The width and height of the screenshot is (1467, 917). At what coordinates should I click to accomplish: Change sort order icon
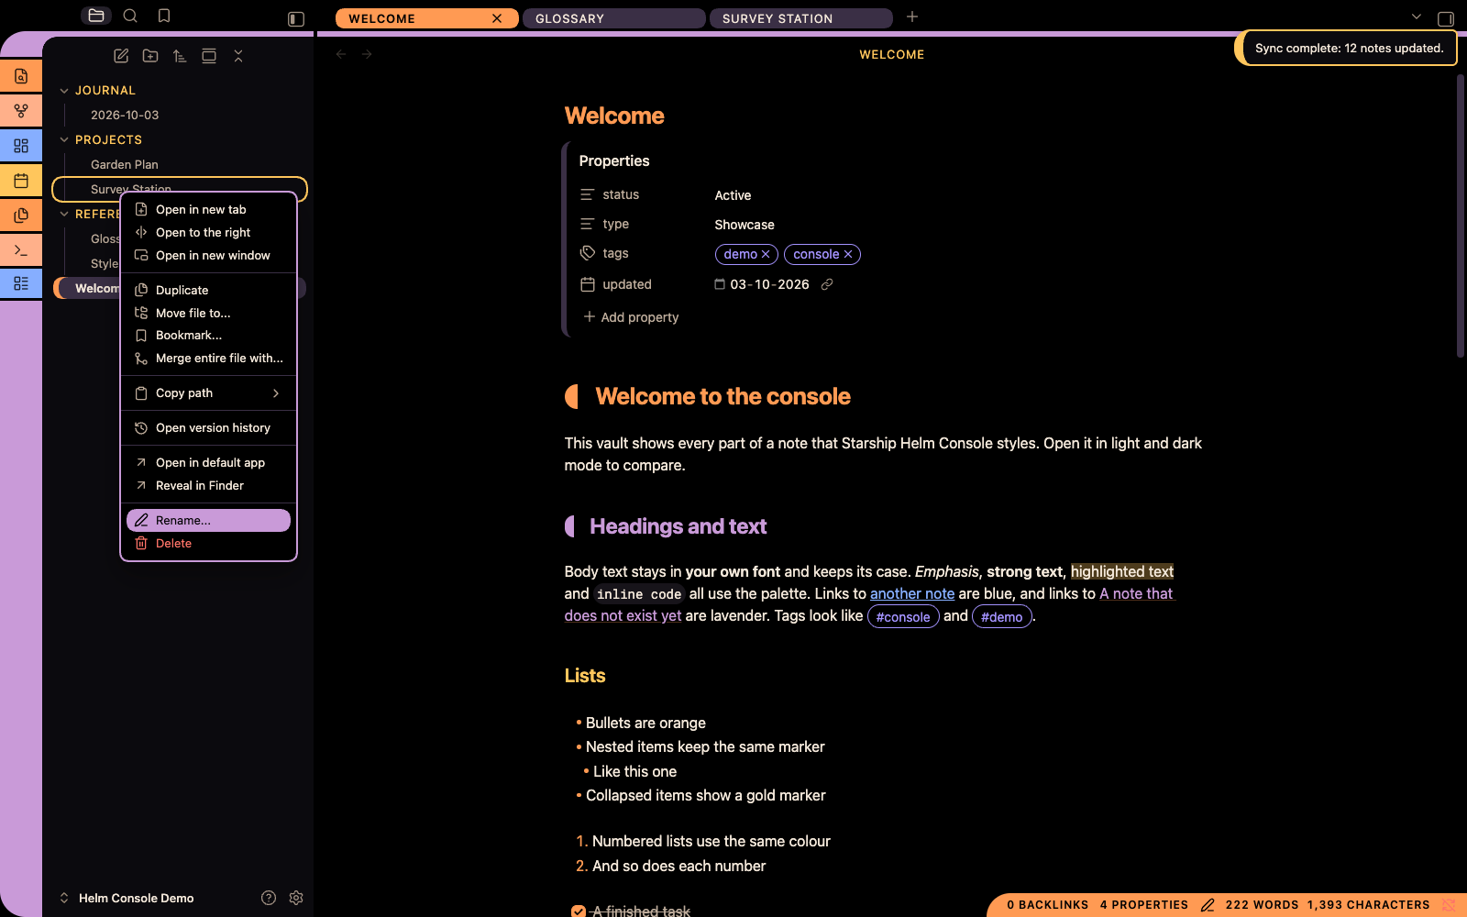(180, 56)
